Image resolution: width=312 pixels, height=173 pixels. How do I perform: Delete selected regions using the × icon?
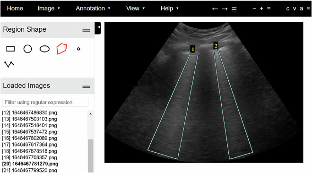point(308,8)
